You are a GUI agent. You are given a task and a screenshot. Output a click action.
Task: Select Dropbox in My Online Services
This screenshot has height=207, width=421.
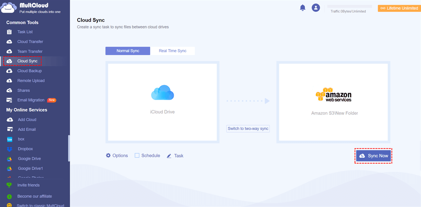25,149
